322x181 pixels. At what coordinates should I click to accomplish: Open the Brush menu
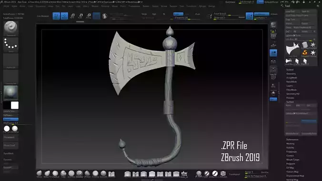pyautogui.click(x=22, y=6)
